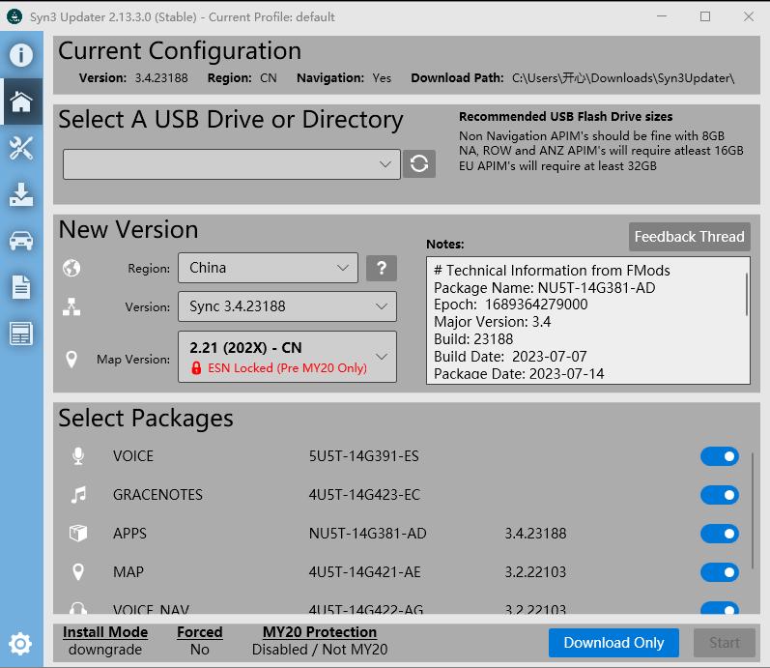Click the Install Mode label
Viewport: 770px width, 668px height.
point(105,632)
